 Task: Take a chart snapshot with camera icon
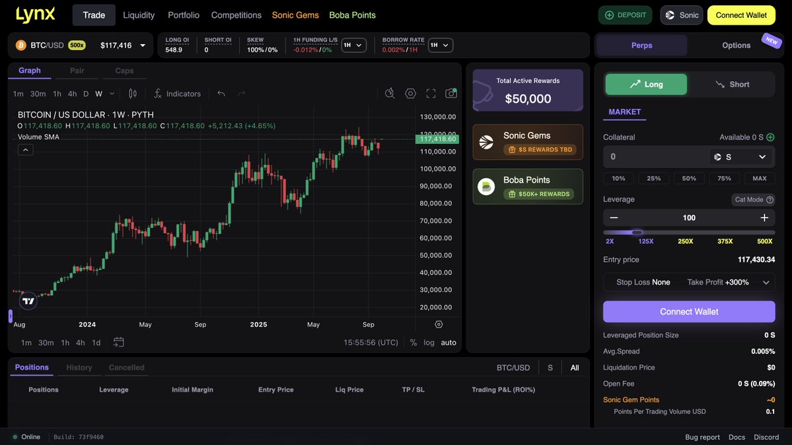coord(451,94)
